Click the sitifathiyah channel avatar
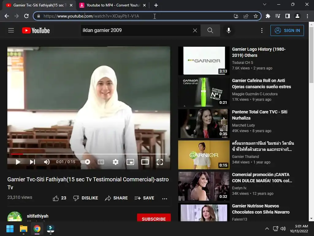Screen dimensions: 314x236 tap(15, 217)
